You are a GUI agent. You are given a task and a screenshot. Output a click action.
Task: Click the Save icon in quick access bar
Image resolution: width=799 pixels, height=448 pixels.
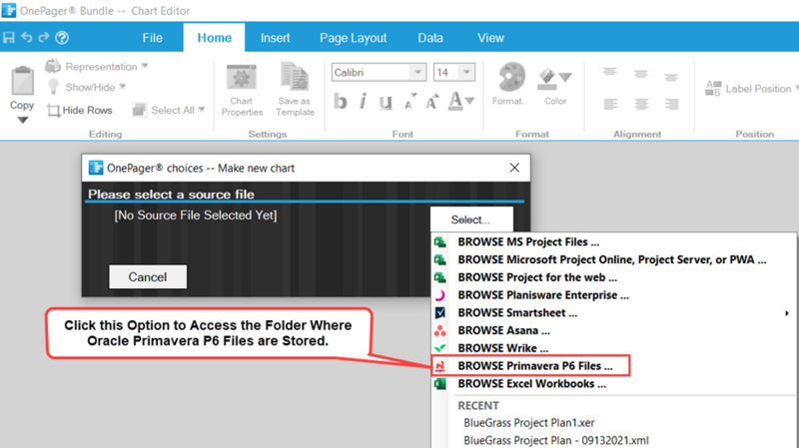click(9, 37)
